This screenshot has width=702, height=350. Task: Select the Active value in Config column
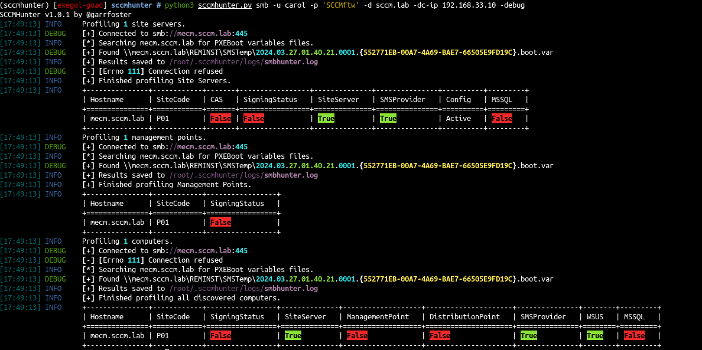pyautogui.click(x=458, y=118)
